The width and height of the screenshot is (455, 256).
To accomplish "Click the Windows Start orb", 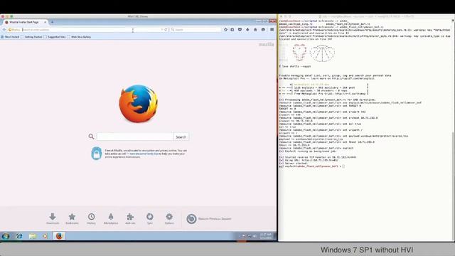I will click(x=6, y=236).
